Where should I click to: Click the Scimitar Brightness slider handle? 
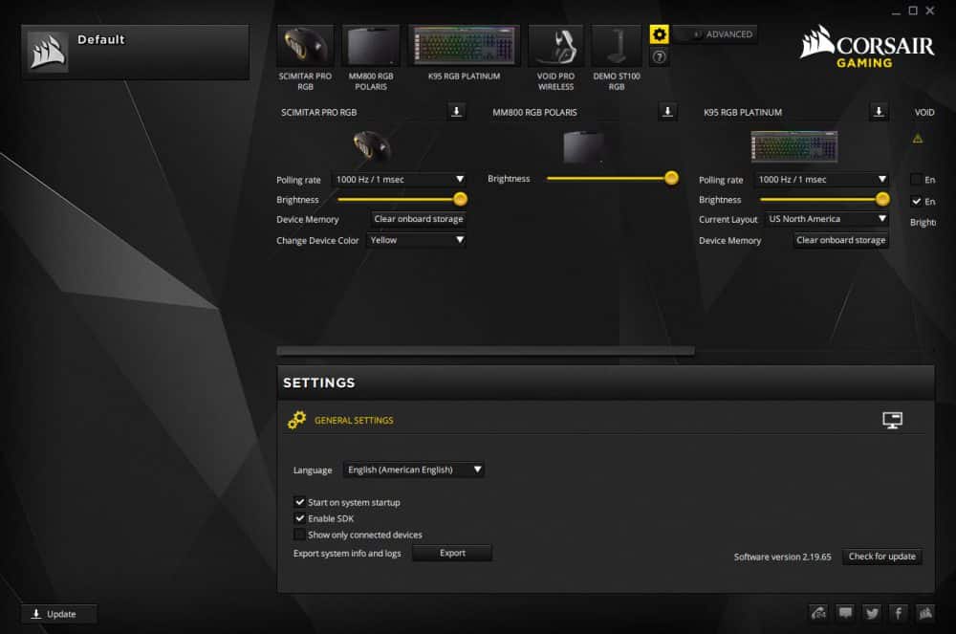click(461, 199)
